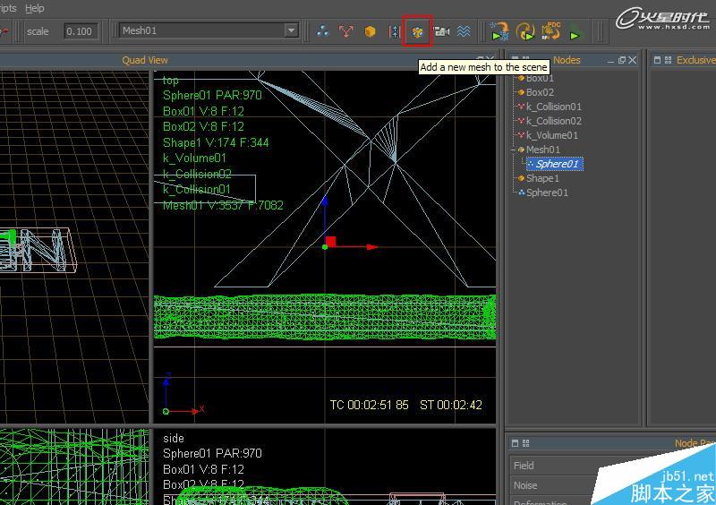The width and height of the screenshot is (716, 505).
Task: Click the orange cube toolbar icon
Action: pyautogui.click(x=370, y=31)
